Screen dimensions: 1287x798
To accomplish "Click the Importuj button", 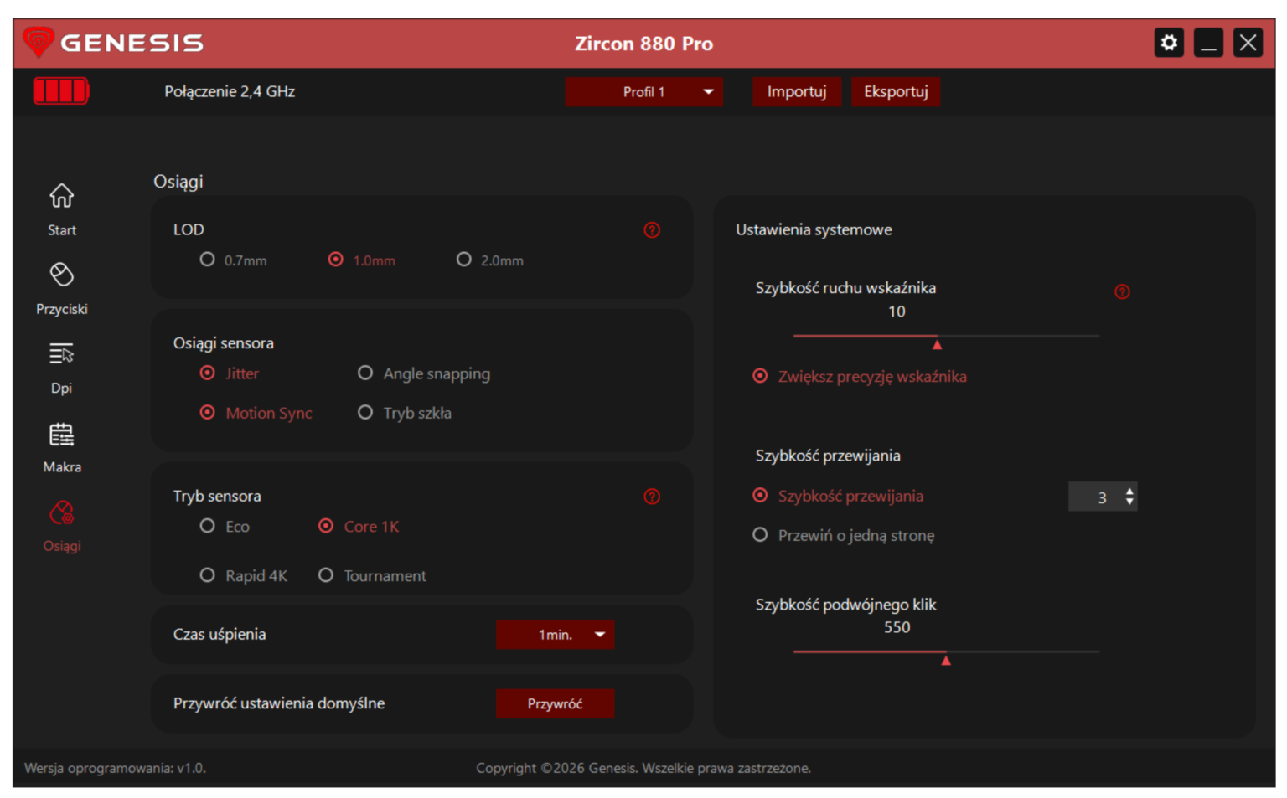I will (796, 92).
